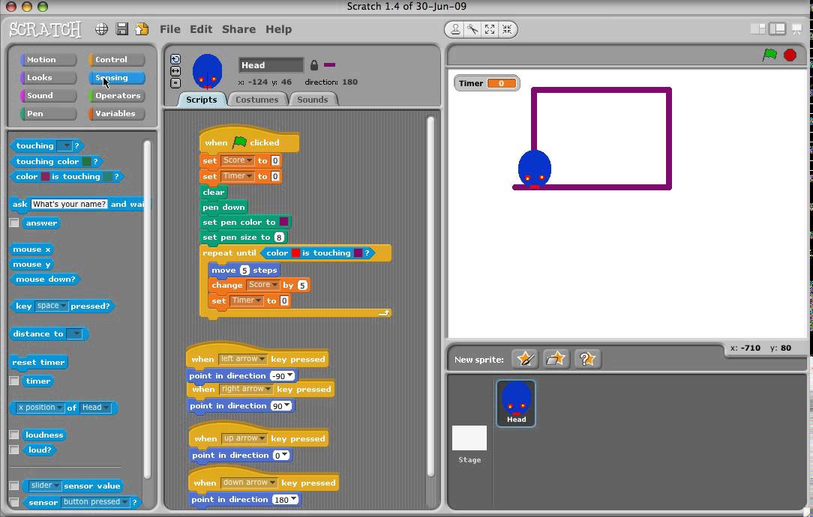The image size is (813, 517).
Task: Toggle the timer reporter checkbox
Action: 14,381
